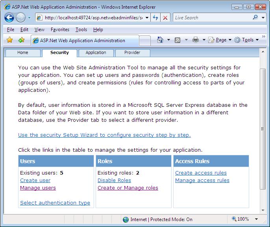Open Favorites Center star icon
Image resolution: width=270 pixels, height=227 pixels.
(9, 40)
